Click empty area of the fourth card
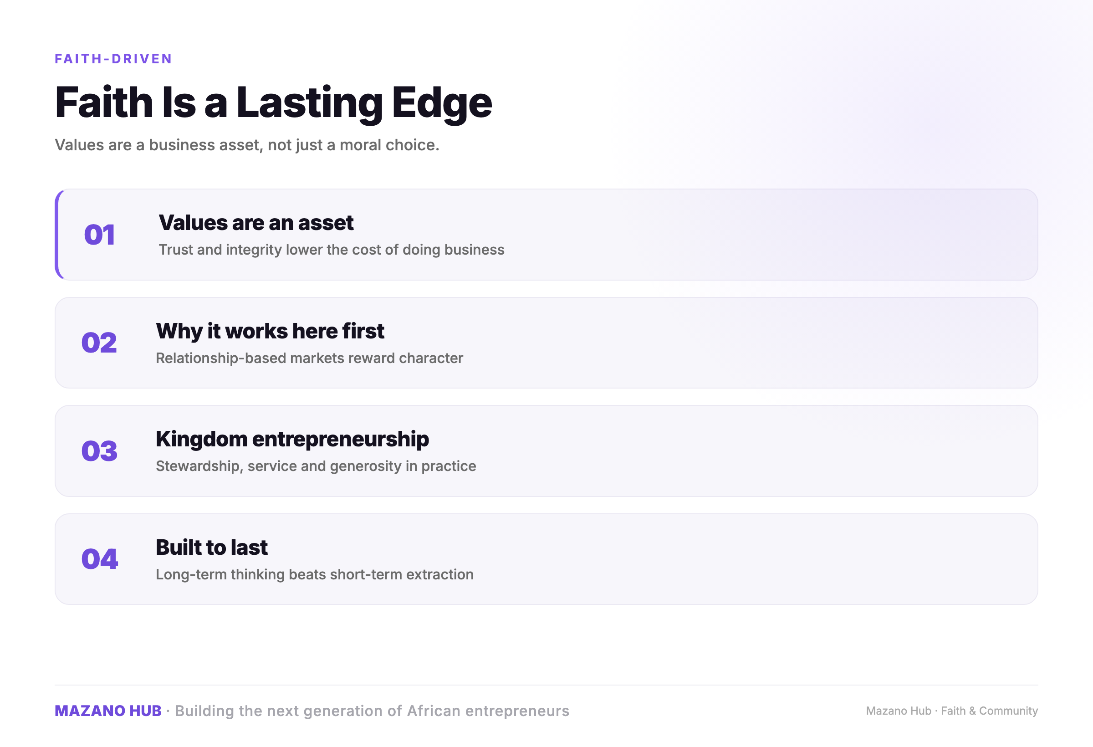 pyautogui.click(x=752, y=559)
